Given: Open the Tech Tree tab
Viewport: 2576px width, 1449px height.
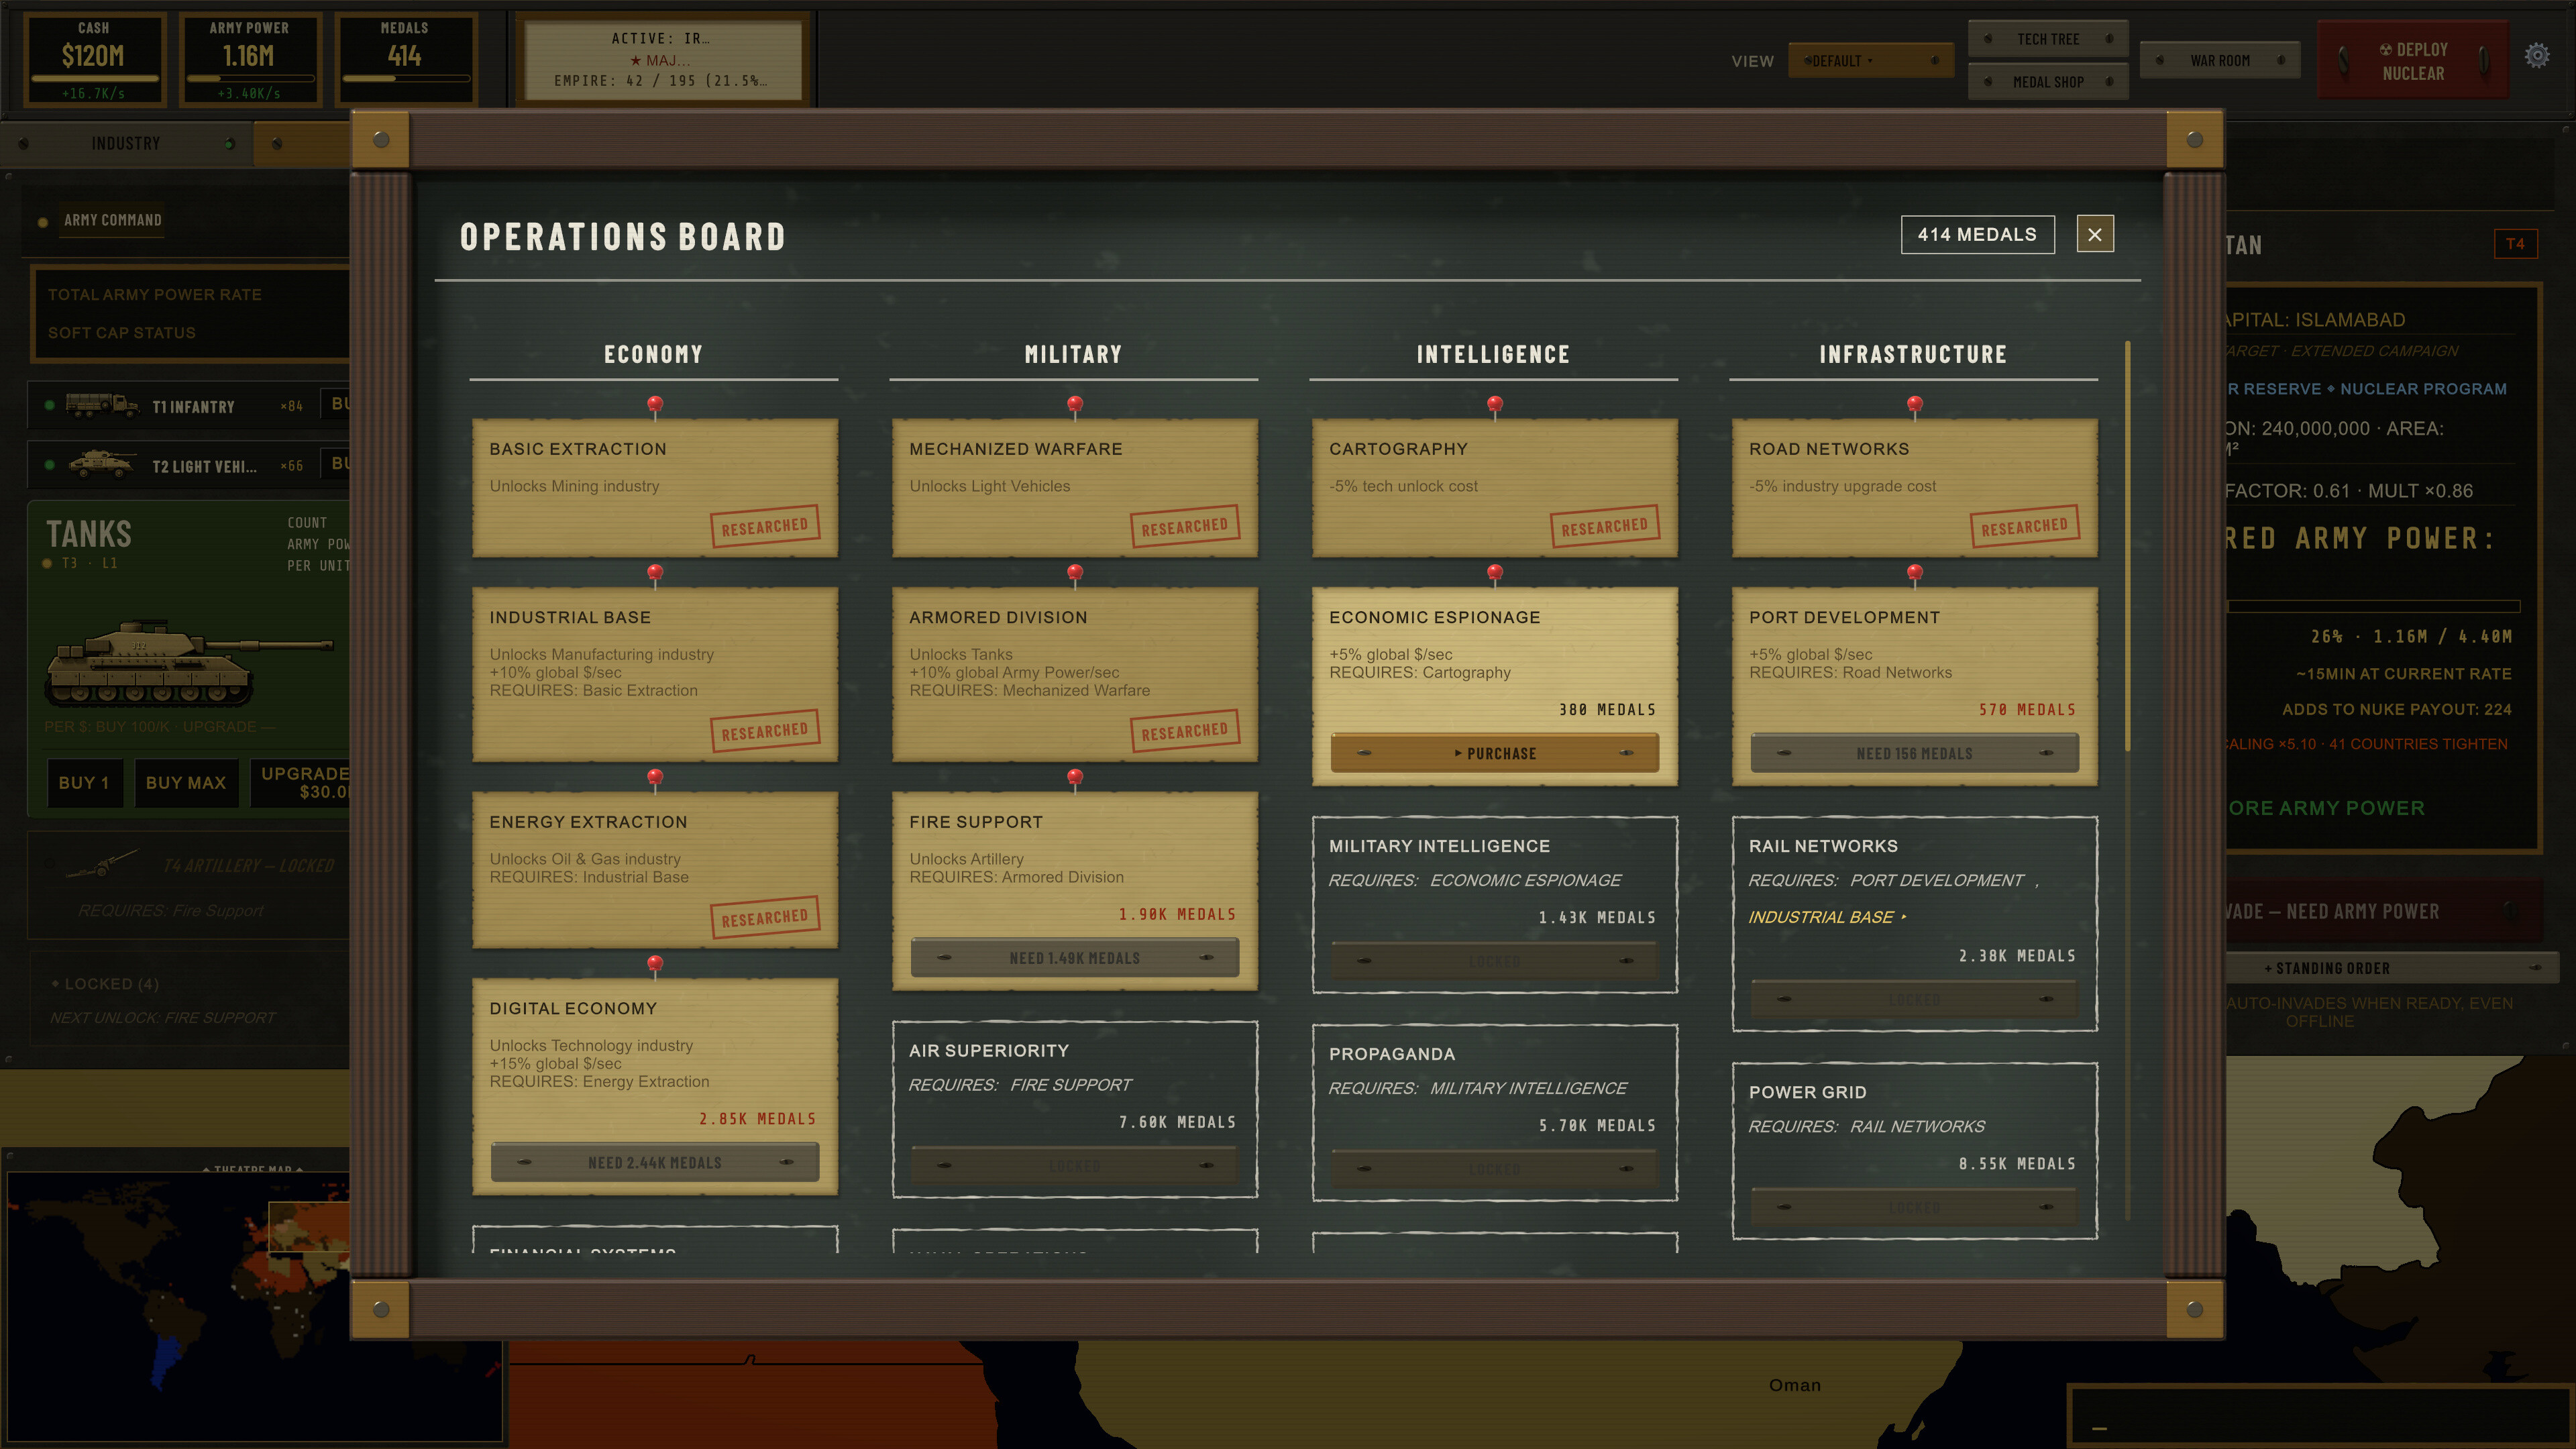Looking at the screenshot, I should pyautogui.click(x=2047, y=39).
